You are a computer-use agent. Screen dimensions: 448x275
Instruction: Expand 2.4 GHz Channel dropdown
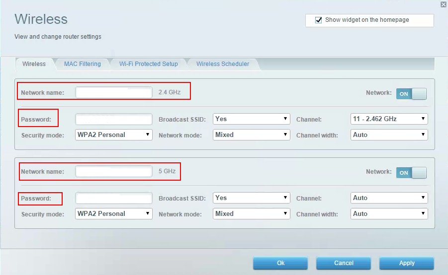(x=389, y=119)
